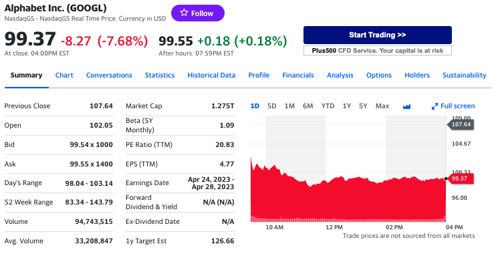Click the star icon in the Follow button

[x=184, y=13]
